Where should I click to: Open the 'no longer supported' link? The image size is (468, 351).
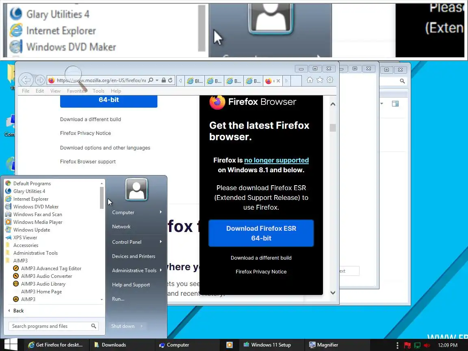click(x=276, y=160)
